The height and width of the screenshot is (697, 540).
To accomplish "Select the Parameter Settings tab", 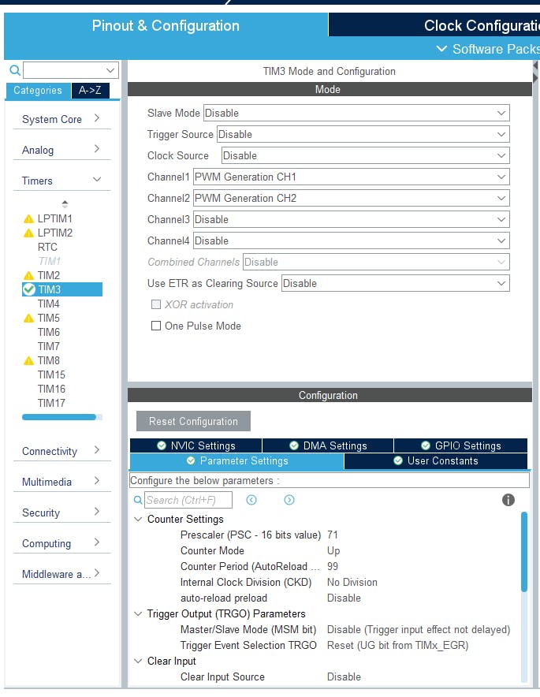I will 236,461.
